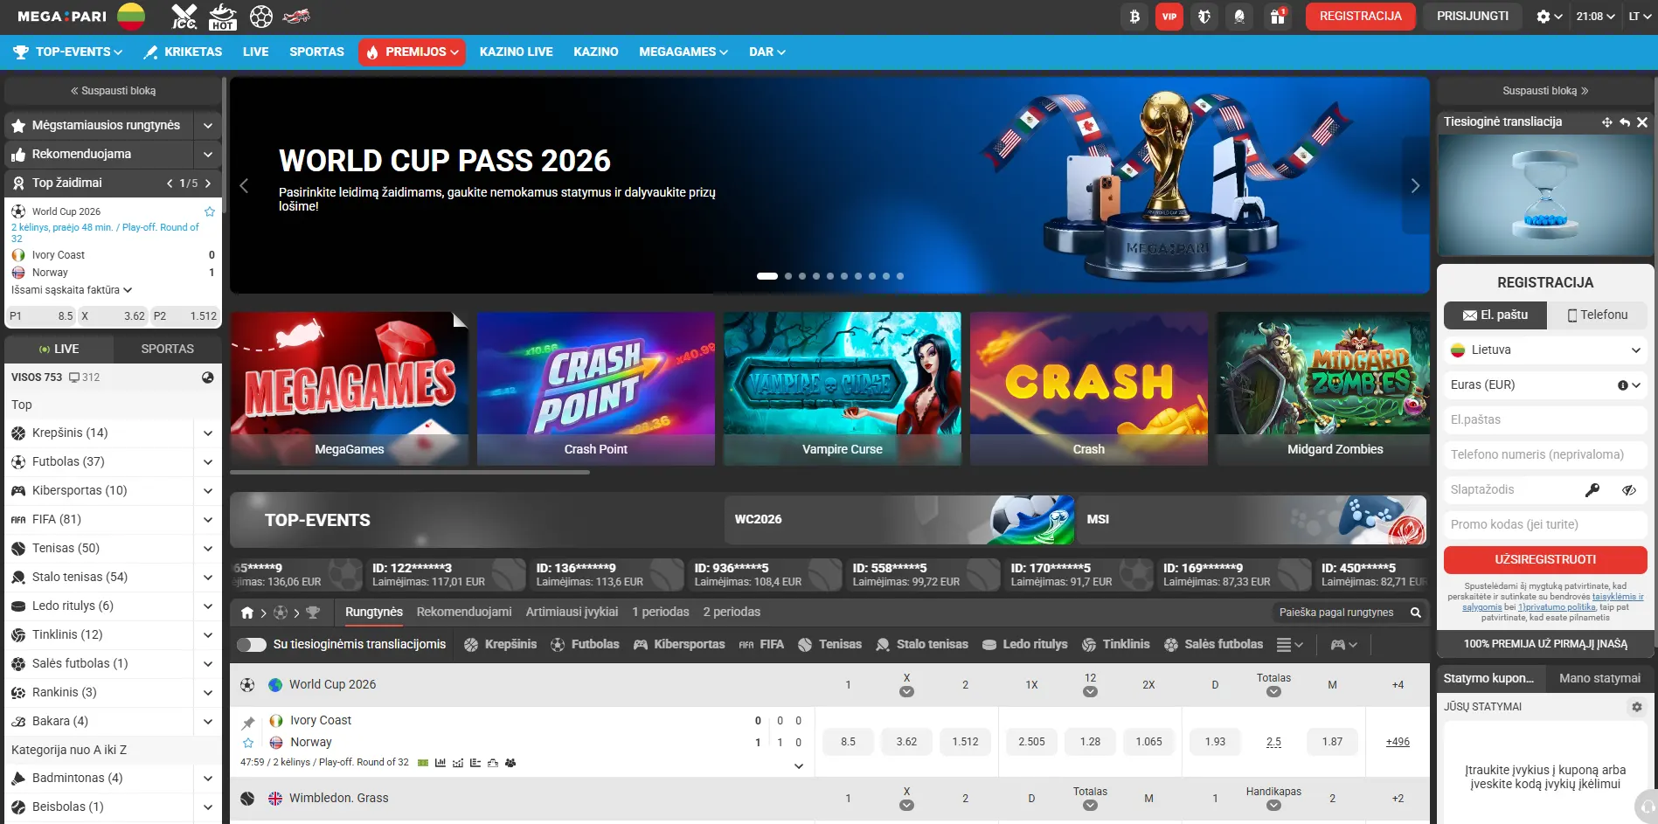The image size is (1658, 824).
Task: Click the soccer ball icon in header
Action: click(260, 17)
